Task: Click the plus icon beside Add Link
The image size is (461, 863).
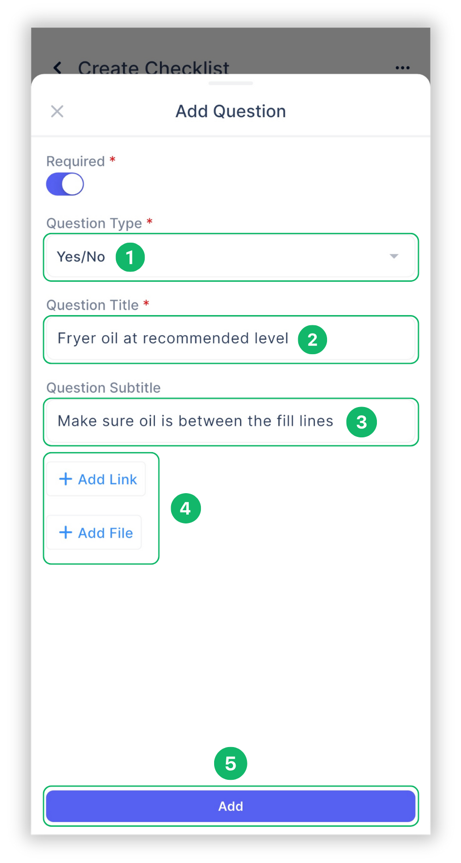Action: pos(66,478)
